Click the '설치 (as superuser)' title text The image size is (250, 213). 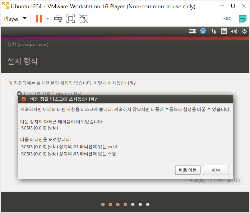[28, 45]
